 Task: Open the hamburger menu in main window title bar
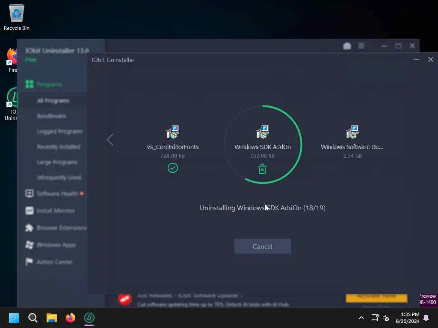[361, 46]
